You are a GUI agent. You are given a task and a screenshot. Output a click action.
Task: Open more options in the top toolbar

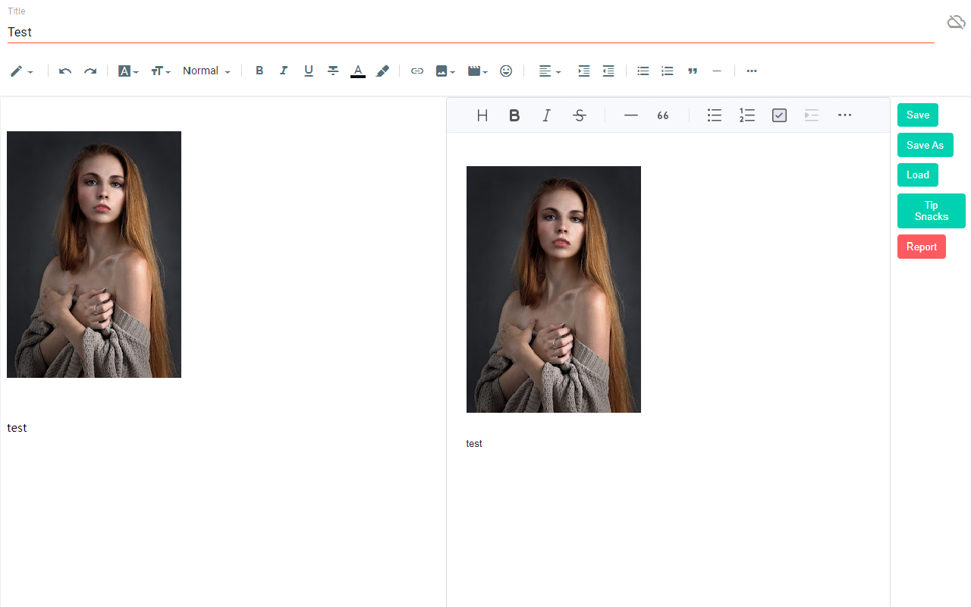tap(752, 71)
